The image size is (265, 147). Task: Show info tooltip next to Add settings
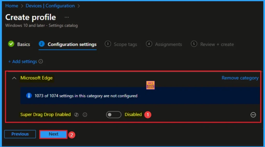pyautogui.click(x=41, y=61)
